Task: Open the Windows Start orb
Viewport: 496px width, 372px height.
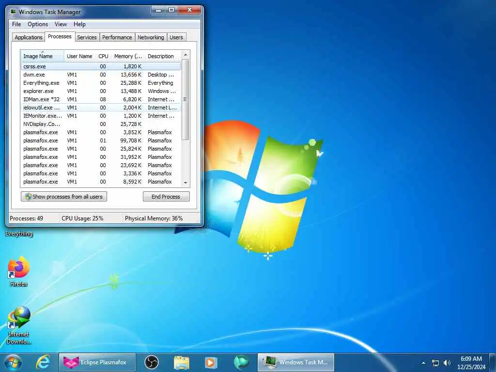Action: pos(13,362)
